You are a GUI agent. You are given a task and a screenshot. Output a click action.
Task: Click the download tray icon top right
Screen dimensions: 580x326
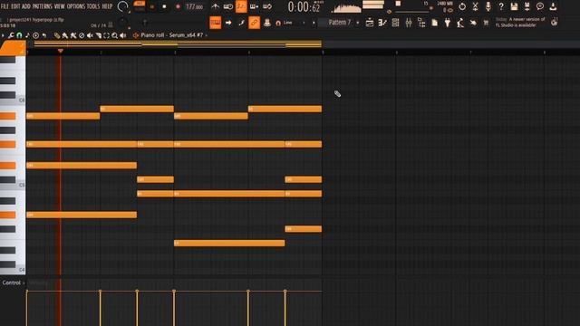[553, 6]
